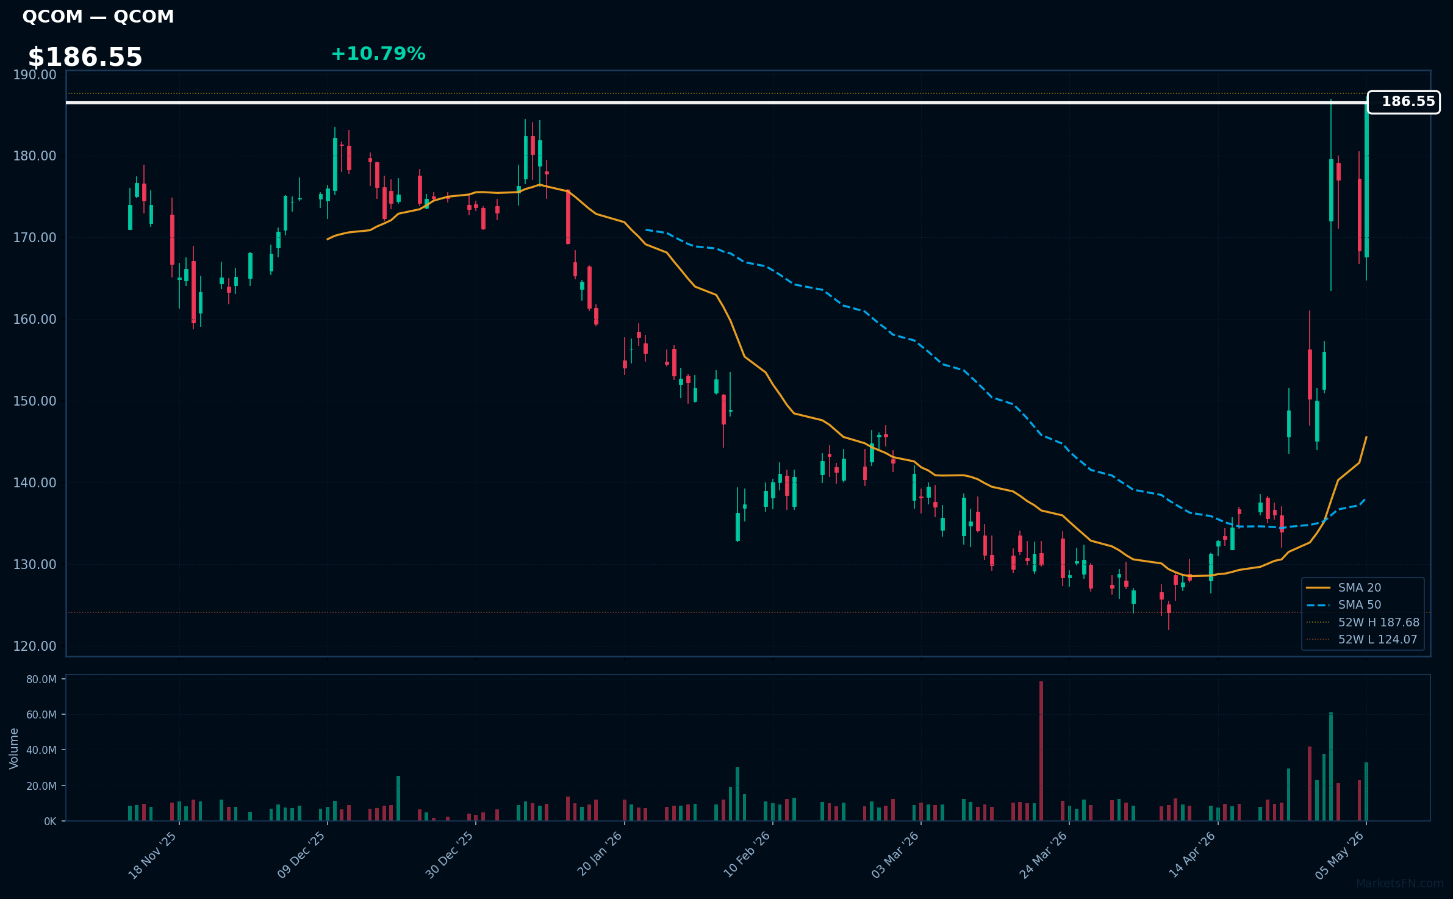Viewport: 1453px width, 899px height.
Task: Click the tallest red volume bar near 80M
Action: pos(1041,751)
